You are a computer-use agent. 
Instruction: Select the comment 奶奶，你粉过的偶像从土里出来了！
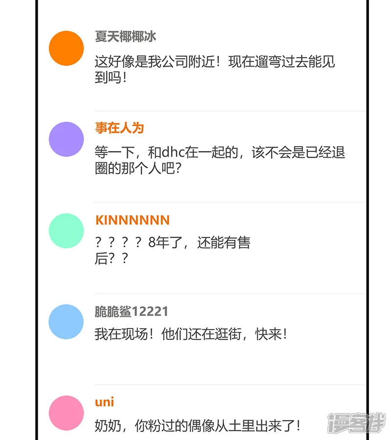pyautogui.click(x=197, y=426)
